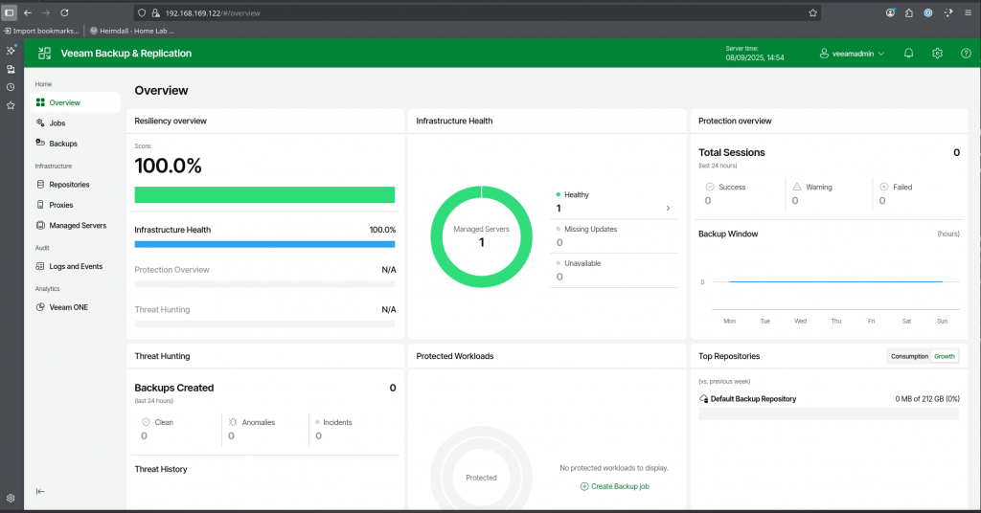Open Repositories in the sidebar
981x513 pixels.
(75, 185)
